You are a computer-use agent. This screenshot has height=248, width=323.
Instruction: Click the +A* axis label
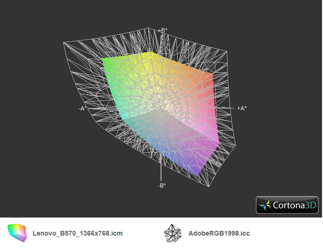(x=242, y=108)
